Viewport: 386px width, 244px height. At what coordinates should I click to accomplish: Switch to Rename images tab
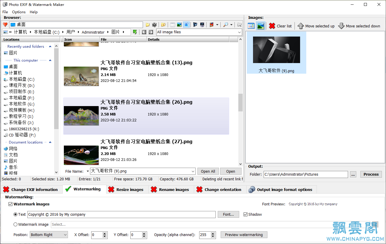tap(171, 189)
